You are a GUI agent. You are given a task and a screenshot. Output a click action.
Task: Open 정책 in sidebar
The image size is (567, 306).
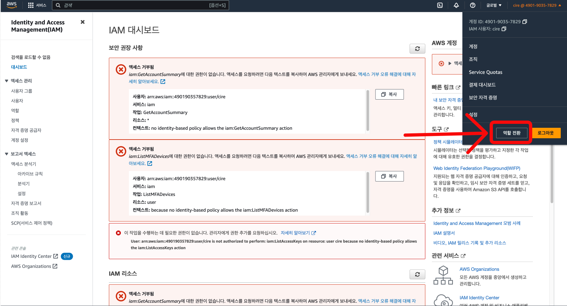[15, 120]
